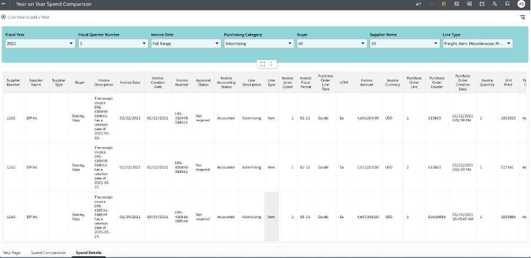Click the back arrow in title bar
This screenshot has width=531, height=258.
pos(4,4)
